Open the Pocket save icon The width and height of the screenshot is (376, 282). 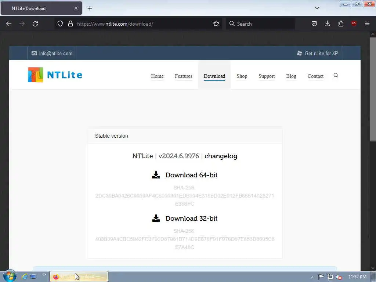point(314,23)
